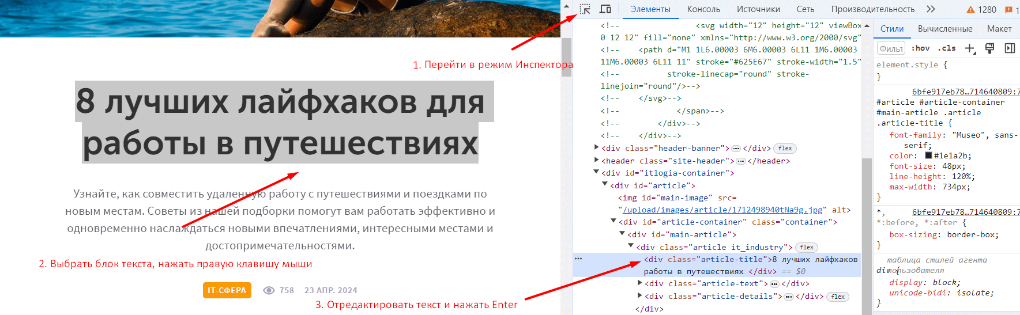Activate the element inspector picker icon
The image size is (1020, 315).
pyautogui.click(x=585, y=9)
